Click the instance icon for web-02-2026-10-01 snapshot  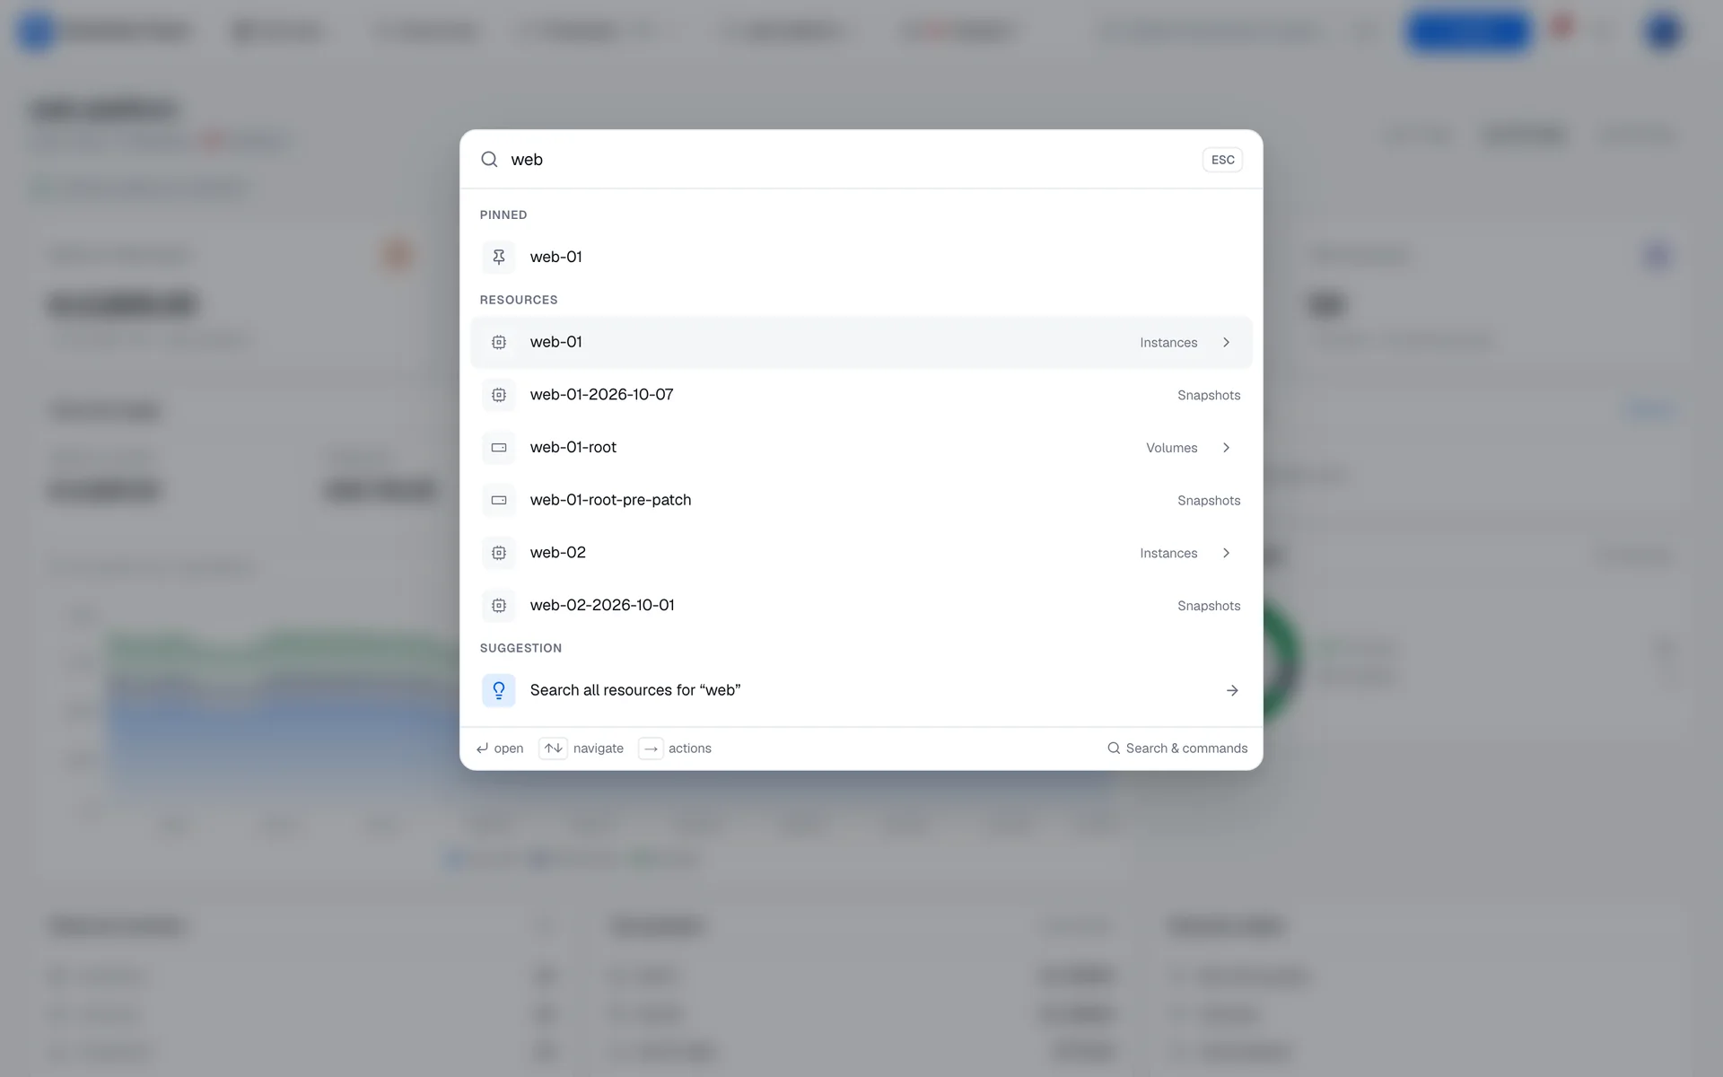pyautogui.click(x=499, y=606)
